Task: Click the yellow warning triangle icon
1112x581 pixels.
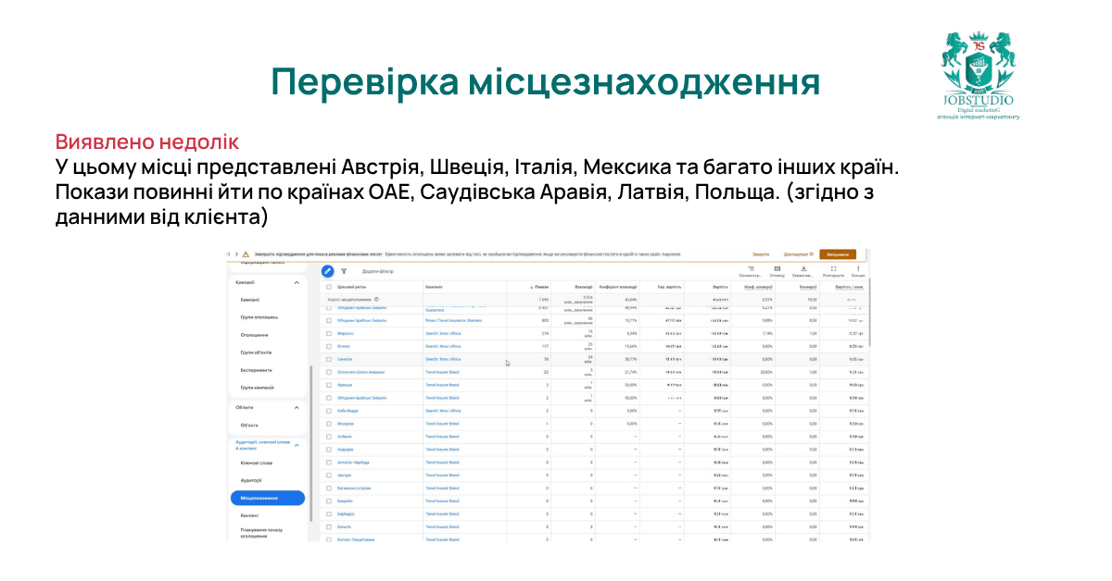Action: click(246, 253)
